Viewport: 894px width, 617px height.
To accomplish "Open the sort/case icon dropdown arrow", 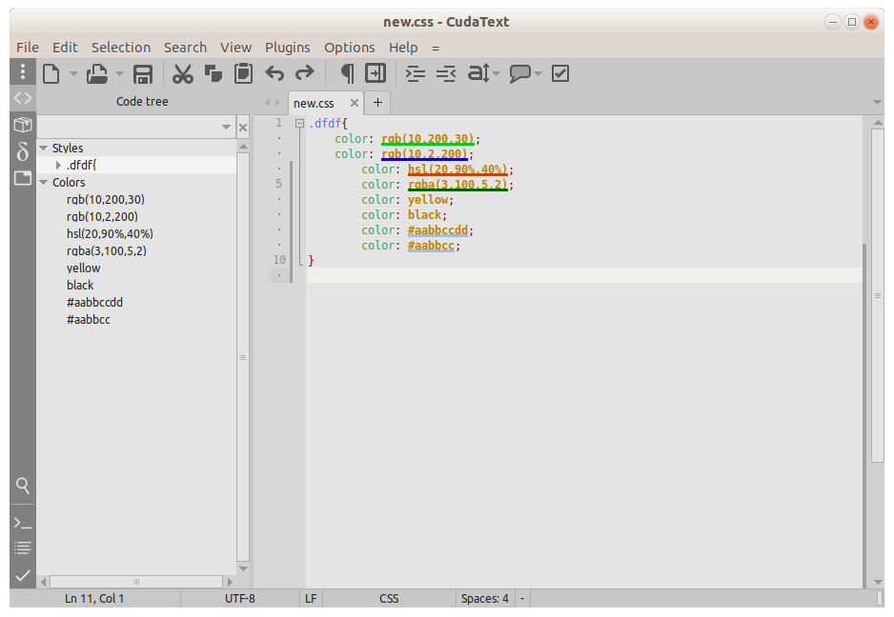I will [496, 73].
